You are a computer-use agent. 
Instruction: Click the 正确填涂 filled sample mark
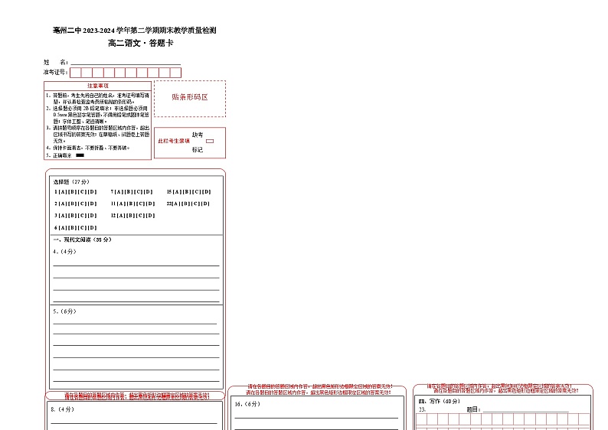80,155
